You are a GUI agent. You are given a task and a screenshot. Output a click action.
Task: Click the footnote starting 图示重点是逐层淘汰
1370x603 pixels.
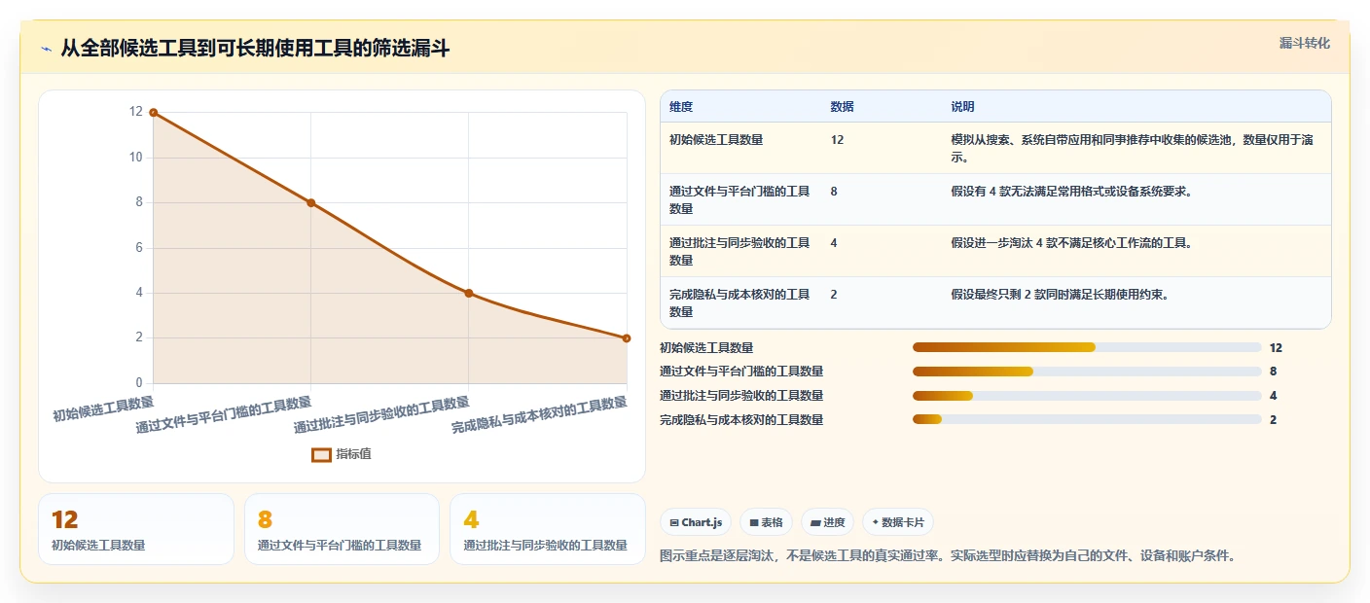(x=948, y=556)
